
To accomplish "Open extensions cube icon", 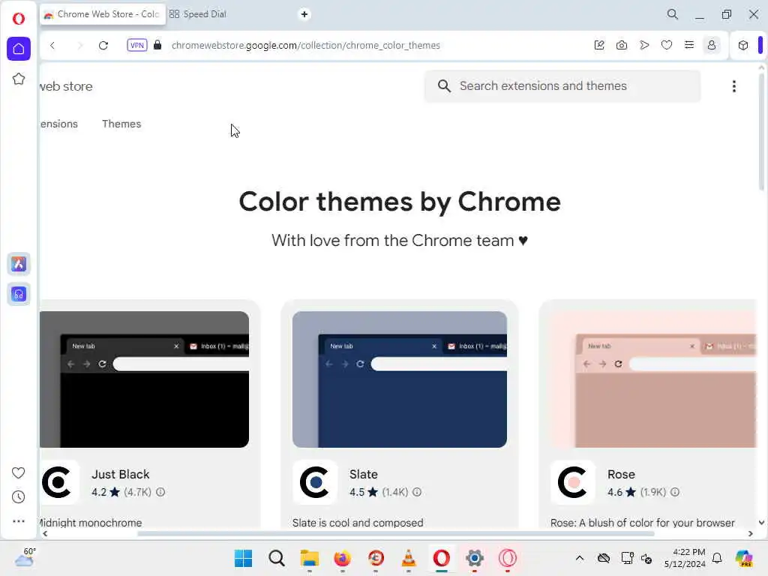I will pyautogui.click(x=743, y=45).
